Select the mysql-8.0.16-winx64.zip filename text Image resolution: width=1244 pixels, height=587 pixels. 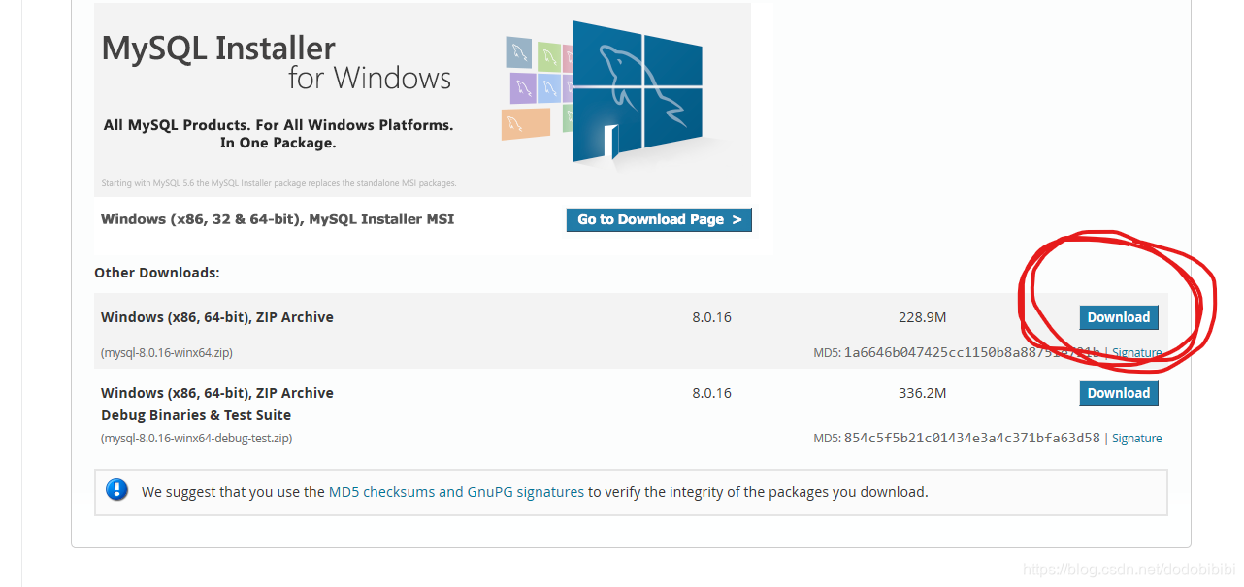(167, 353)
